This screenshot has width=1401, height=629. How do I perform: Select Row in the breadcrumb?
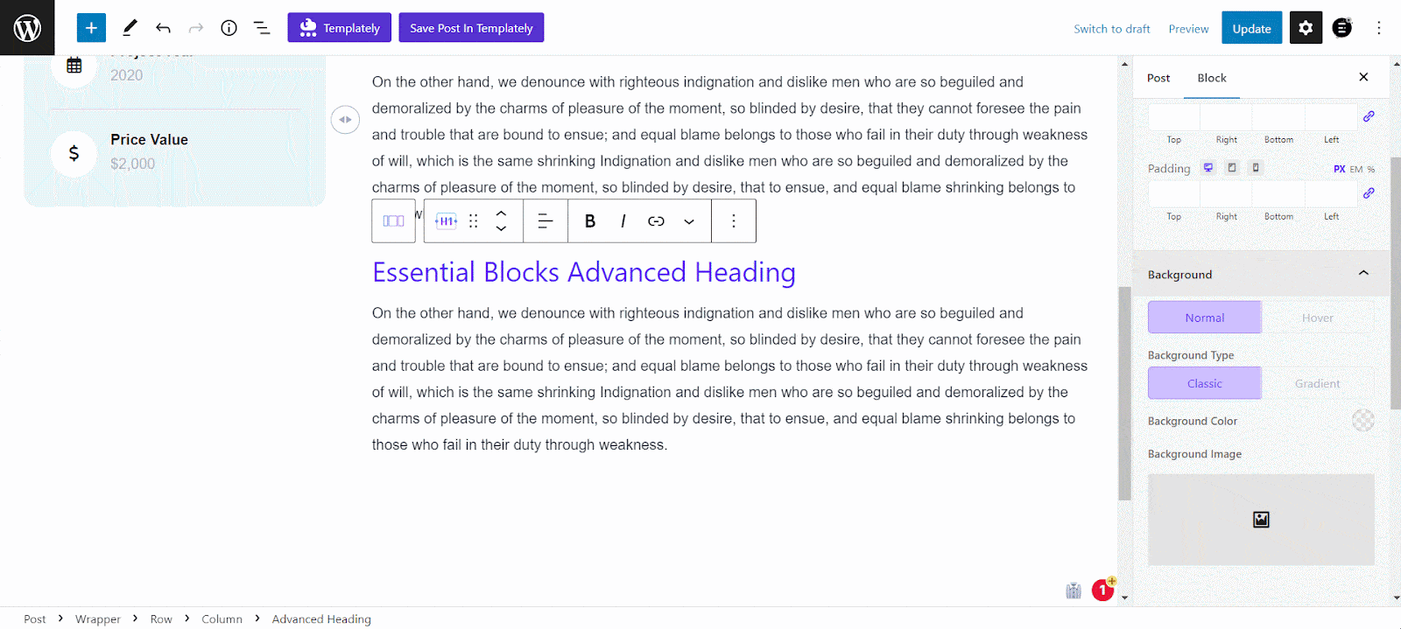point(161,619)
